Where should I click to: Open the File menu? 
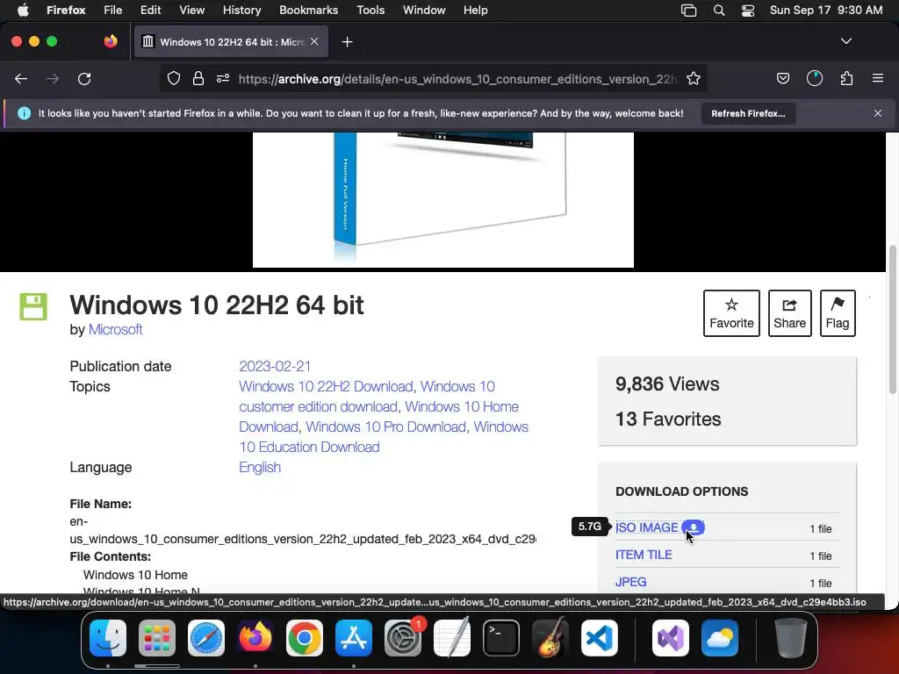112,10
